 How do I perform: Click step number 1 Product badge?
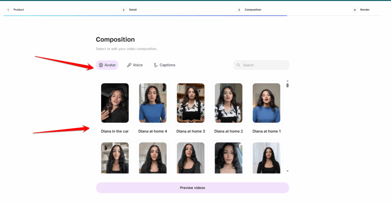pos(8,10)
